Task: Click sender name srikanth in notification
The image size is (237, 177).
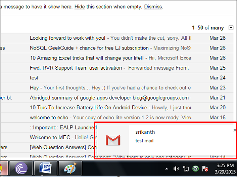Action: coord(145,132)
